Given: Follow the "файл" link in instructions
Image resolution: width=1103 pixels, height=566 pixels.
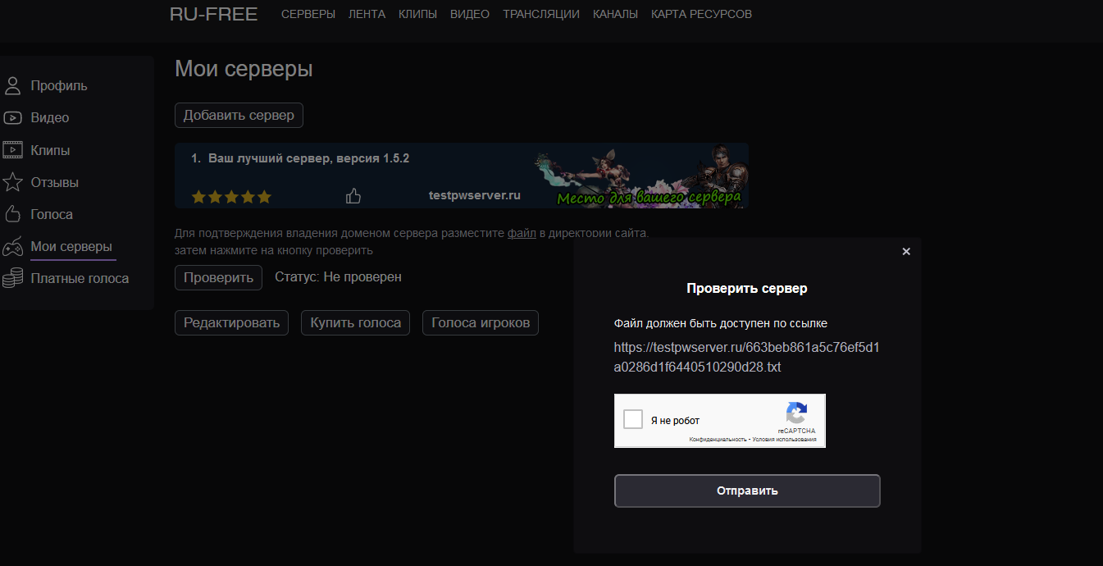Looking at the screenshot, I should pyautogui.click(x=522, y=234).
